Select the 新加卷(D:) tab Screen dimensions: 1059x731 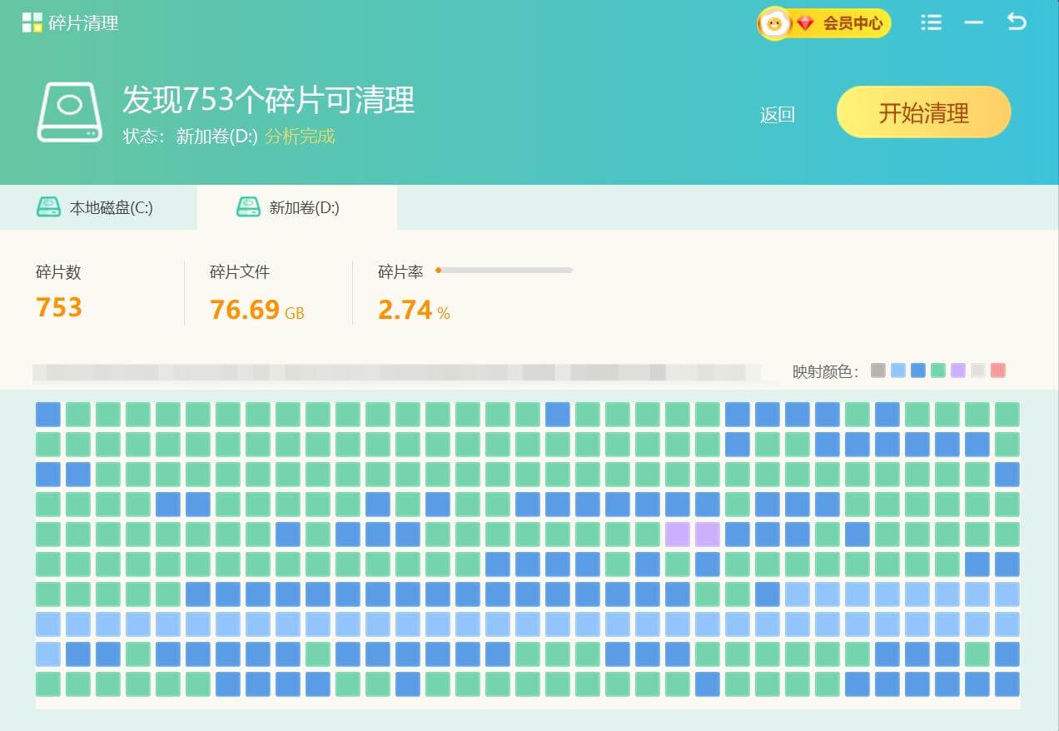point(296,207)
